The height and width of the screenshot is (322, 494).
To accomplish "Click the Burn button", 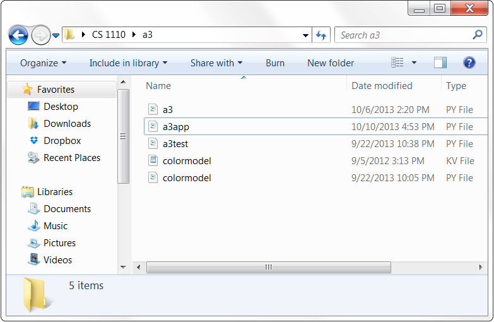I will click(275, 63).
